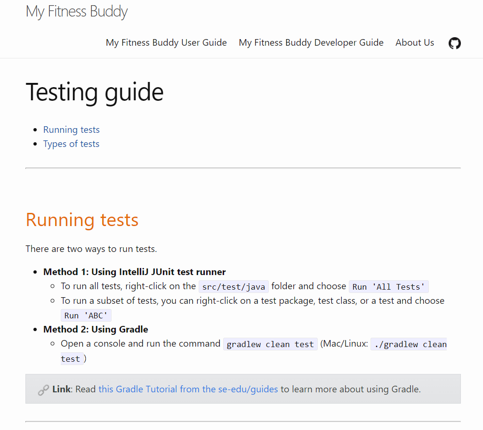Click 'Open a console and run the command' text

pyautogui.click(x=140, y=343)
